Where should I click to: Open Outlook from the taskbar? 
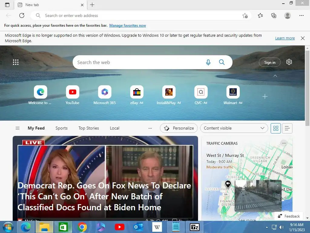(138, 227)
